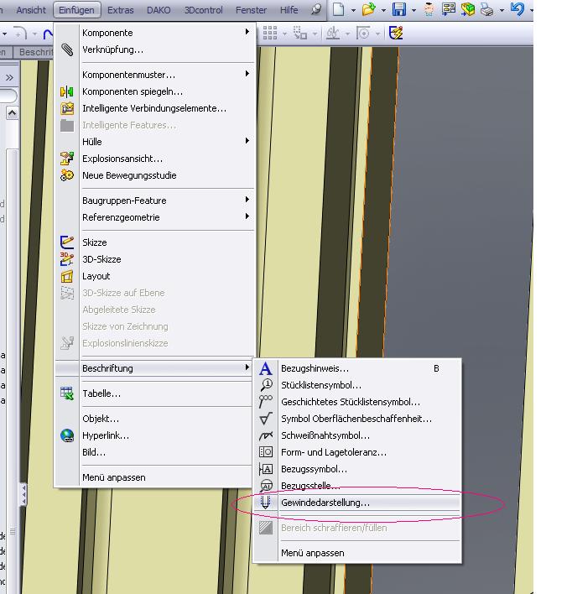This screenshot has height=594, width=572.
Task: Click scroll up arrow in left panel
Action: click(x=12, y=113)
